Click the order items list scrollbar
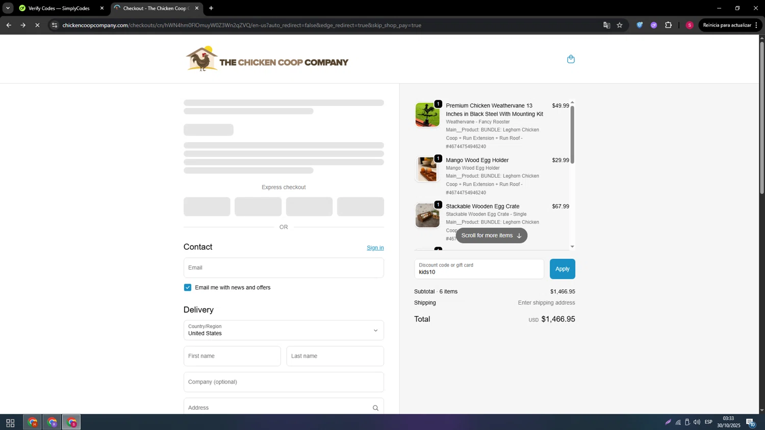The height and width of the screenshot is (430, 765). tap(572, 135)
